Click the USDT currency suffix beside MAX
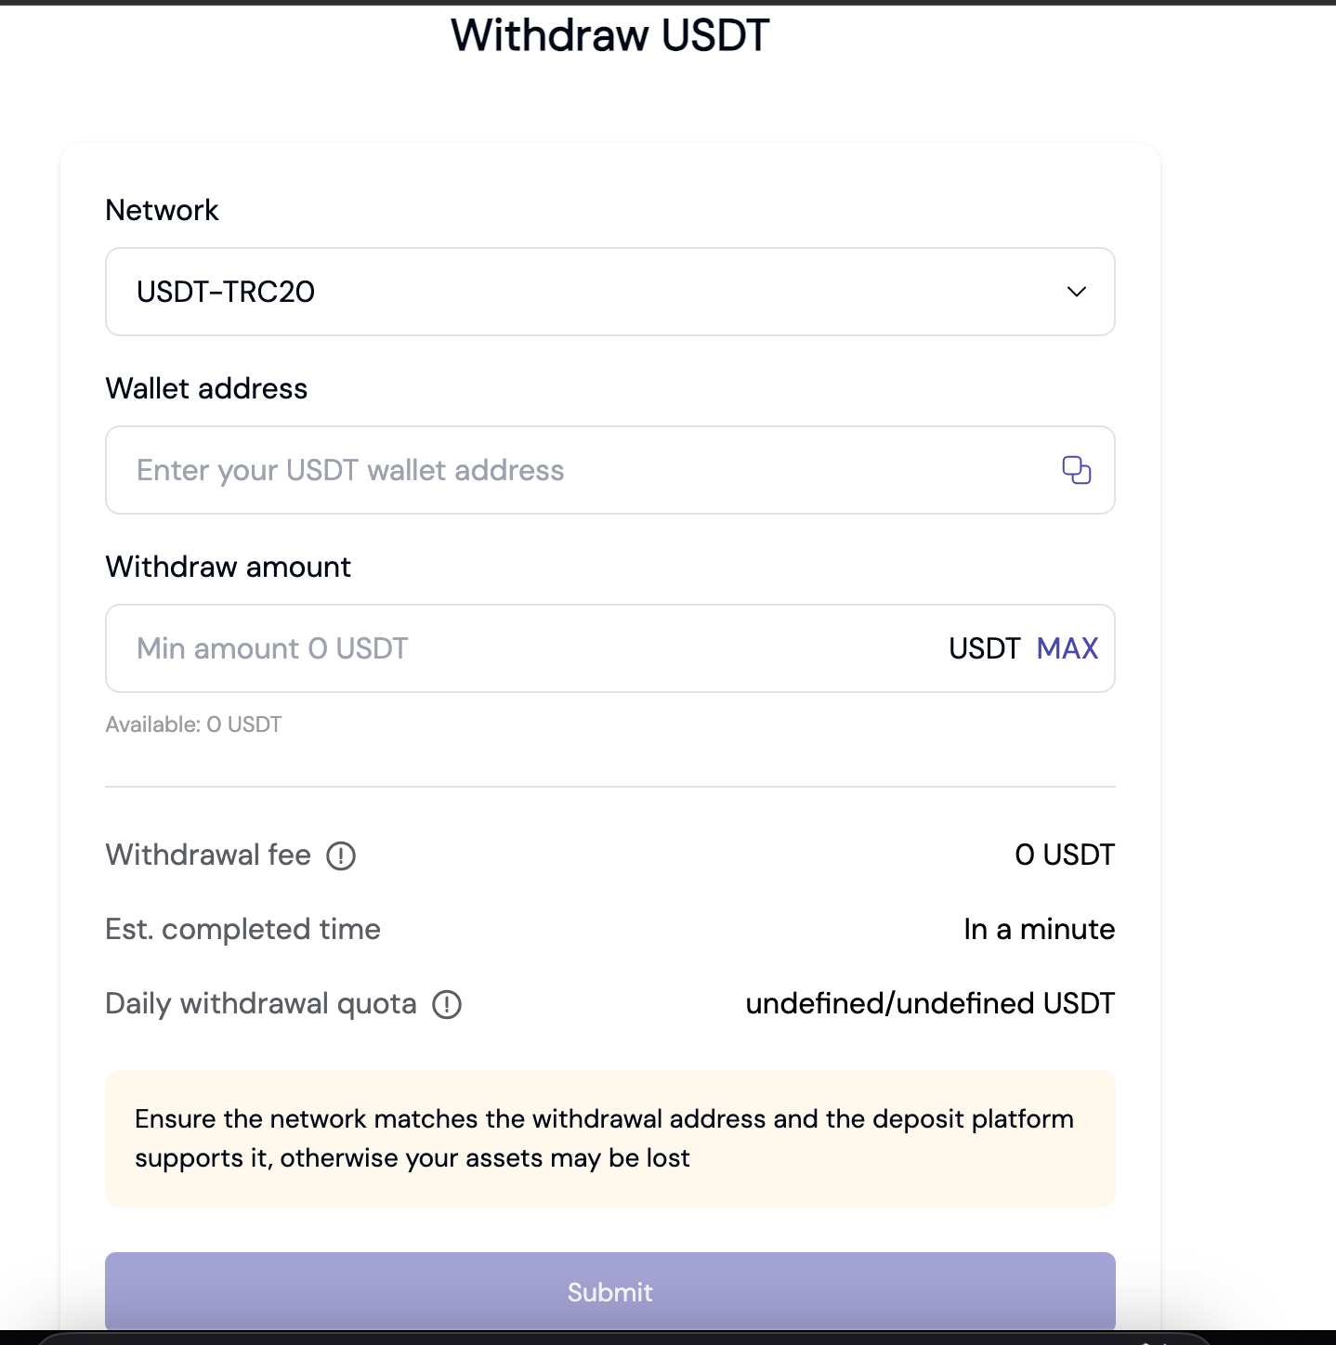 coord(984,648)
